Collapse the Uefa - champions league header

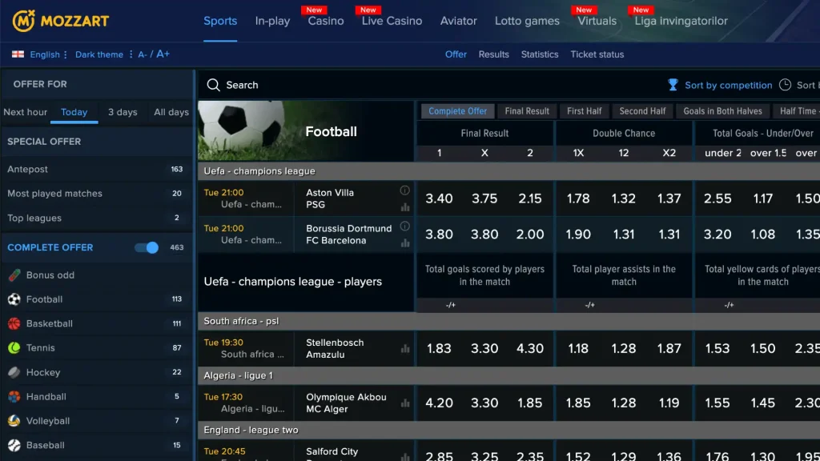tap(508, 171)
